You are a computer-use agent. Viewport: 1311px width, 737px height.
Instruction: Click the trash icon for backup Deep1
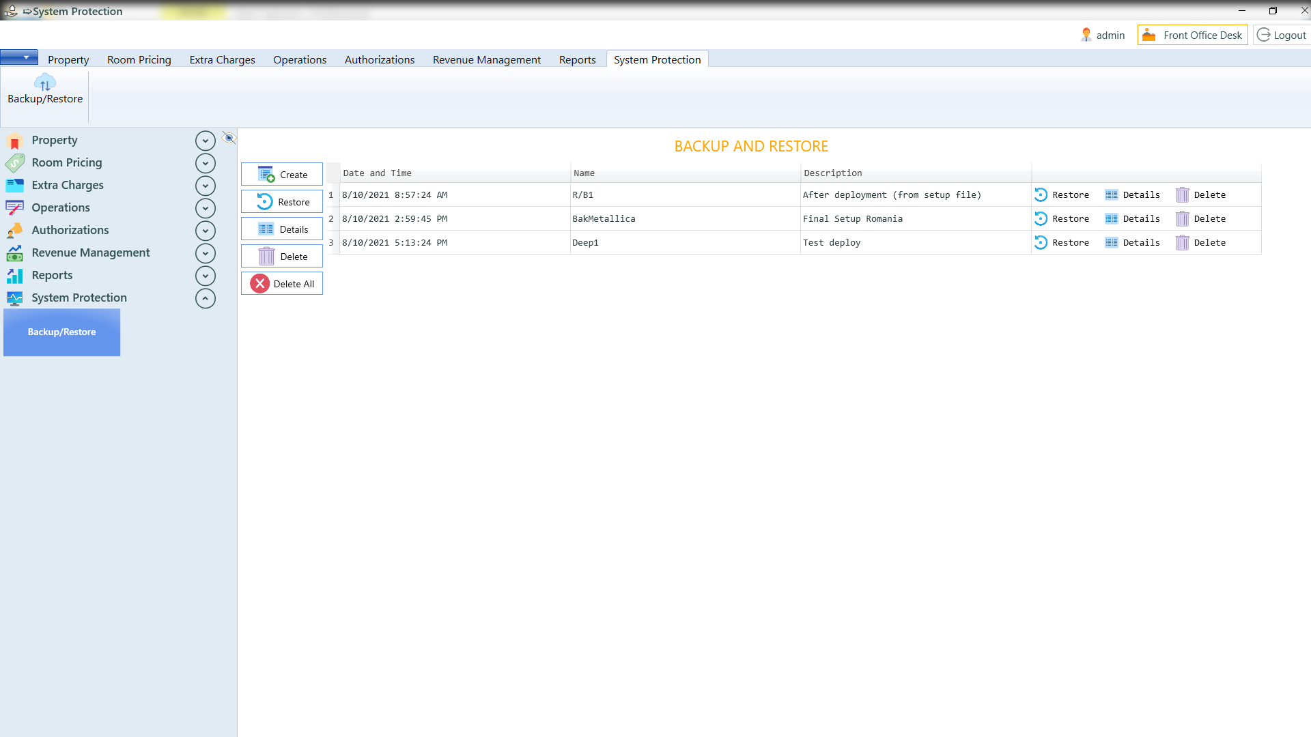[x=1183, y=242]
